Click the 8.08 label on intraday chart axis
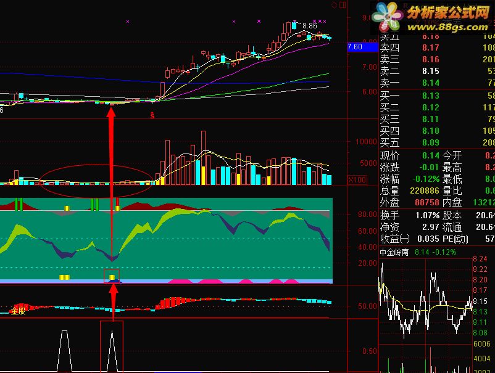The height and width of the screenshot is (373, 495). [x=480, y=333]
